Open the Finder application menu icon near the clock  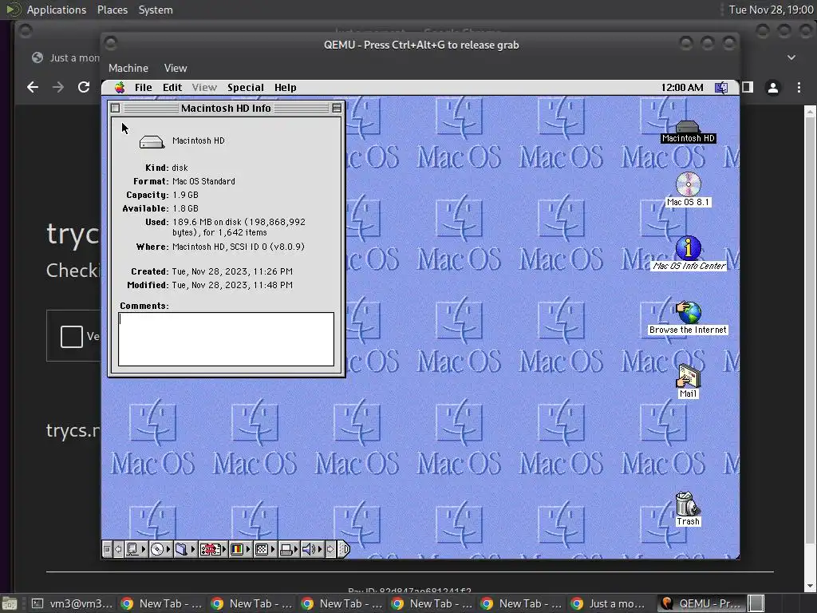[721, 88]
